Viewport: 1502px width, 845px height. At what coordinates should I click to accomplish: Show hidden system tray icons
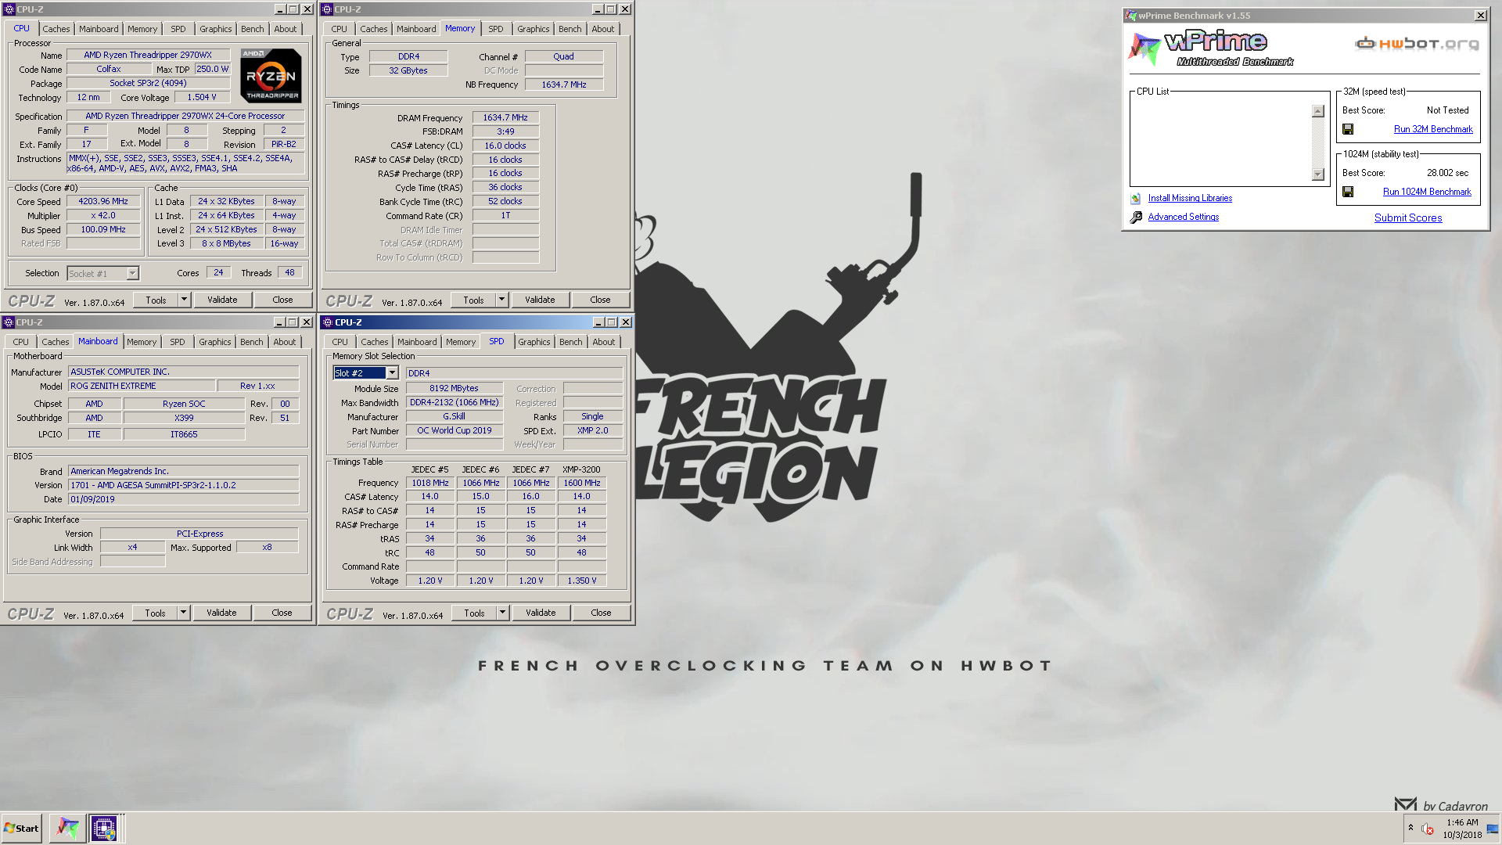(1410, 828)
